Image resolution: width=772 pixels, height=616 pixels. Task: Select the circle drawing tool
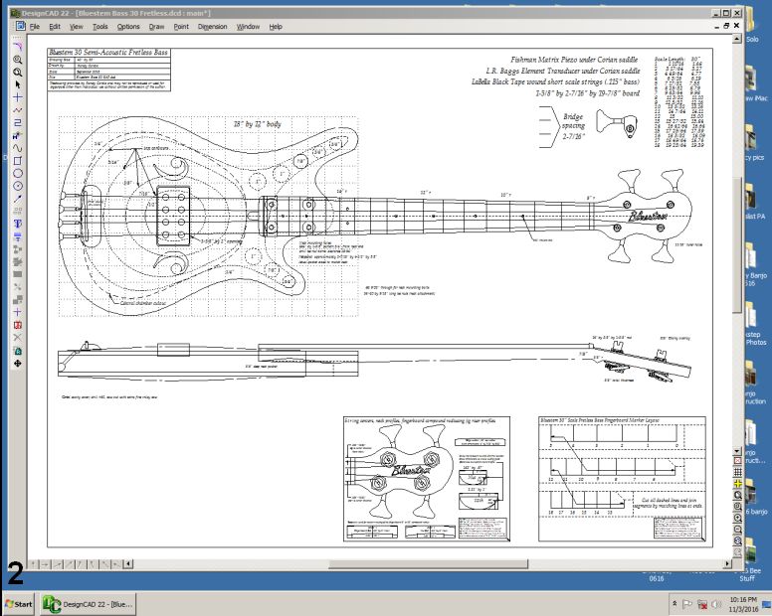(17, 173)
